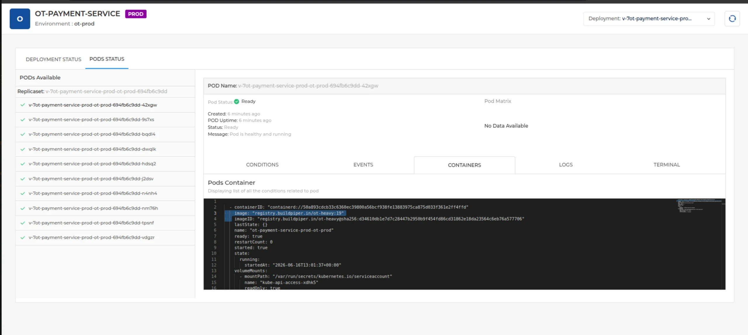This screenshot has width=748, height=335.
Task: Select pod ending in nm76h
Action: [x=105, y=208]
